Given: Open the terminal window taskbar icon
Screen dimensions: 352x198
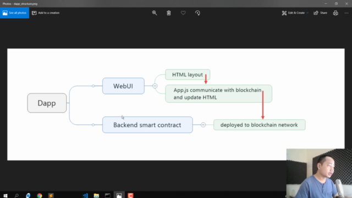Looking at the screenshot, I should click(x=108, y=196).
